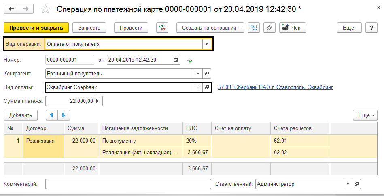The height and width of the screenshot is (196, 384).
Task: Open calculator for Сумма платежа
Action: [98, 101]
